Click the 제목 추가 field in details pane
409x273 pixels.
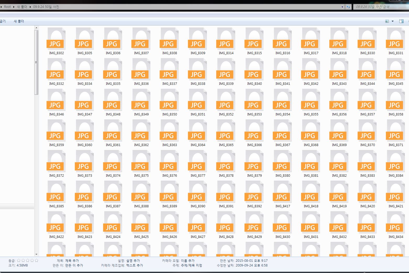pyautogui.click(x=72, y=261)
